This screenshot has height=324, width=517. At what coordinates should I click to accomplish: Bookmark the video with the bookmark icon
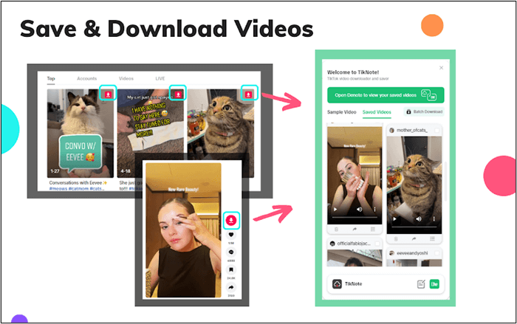tap(230, 271)
